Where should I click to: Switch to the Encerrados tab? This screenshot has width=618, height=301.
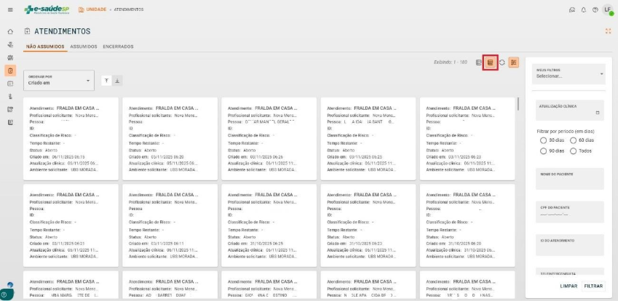[118, 47]
